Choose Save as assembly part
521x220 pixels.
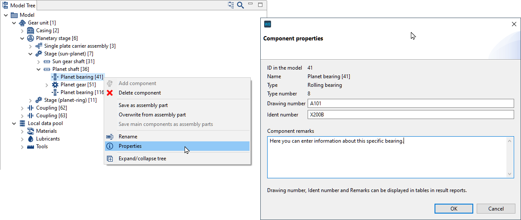click(177, 105)
